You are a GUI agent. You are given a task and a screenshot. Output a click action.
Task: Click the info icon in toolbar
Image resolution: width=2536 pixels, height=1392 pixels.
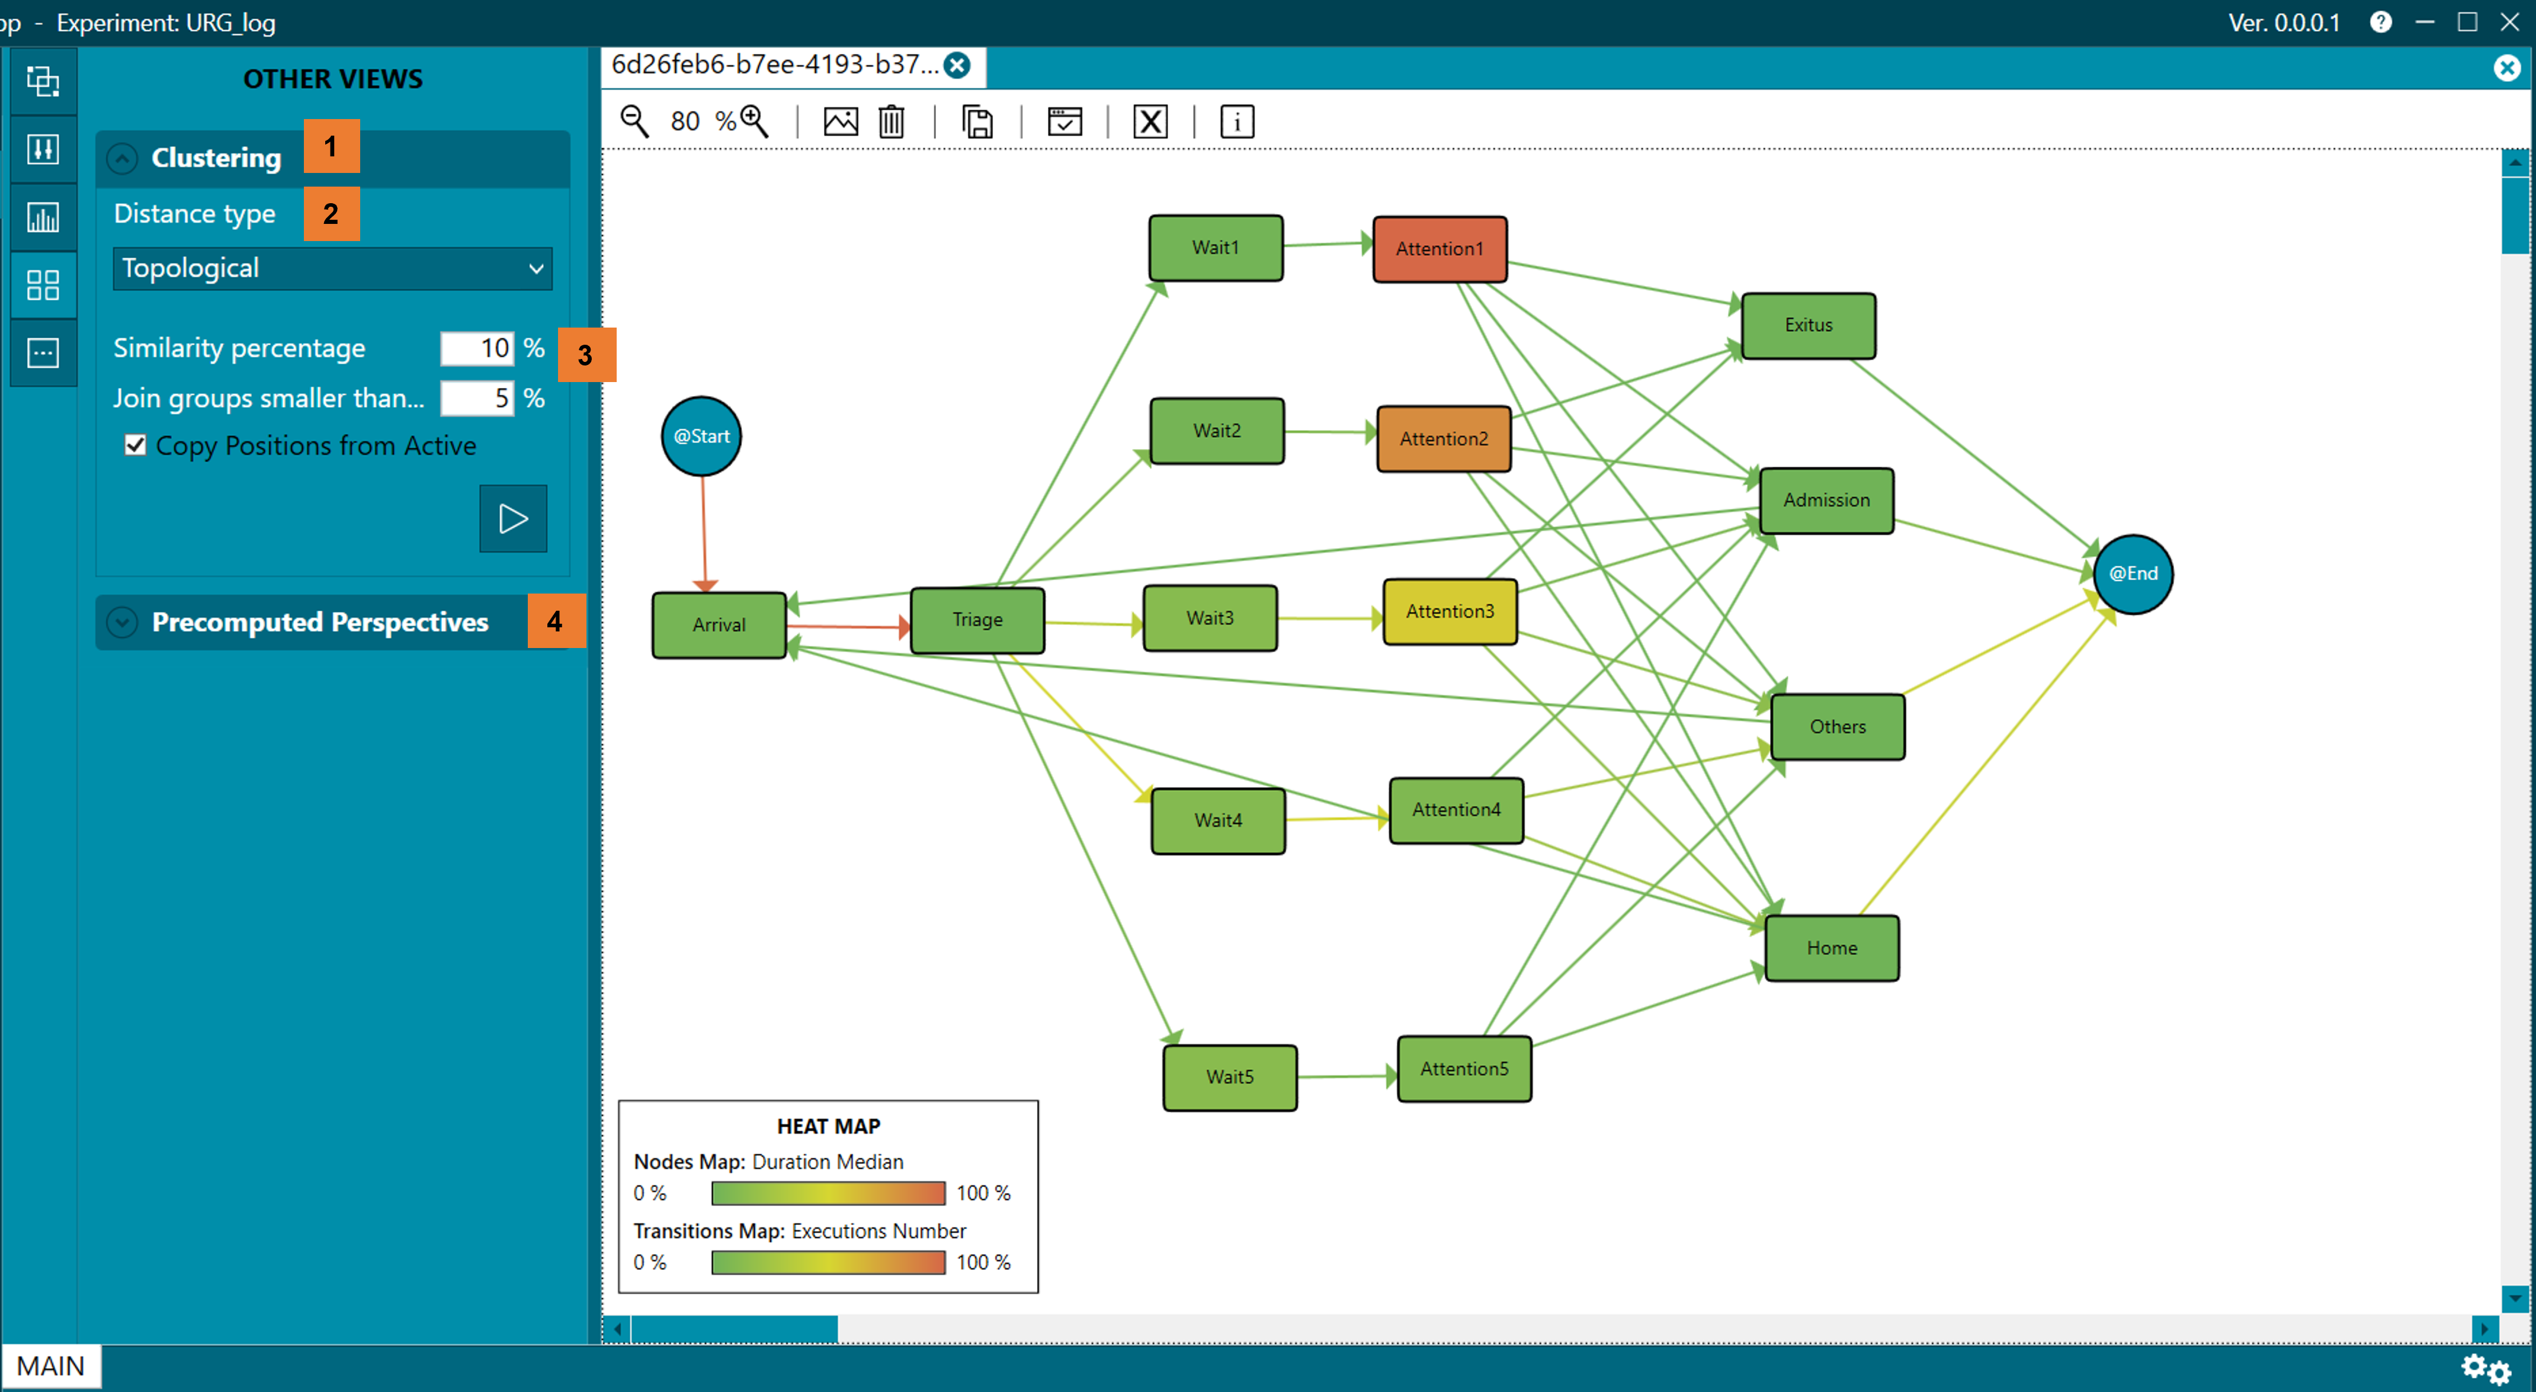[1237, 122]
